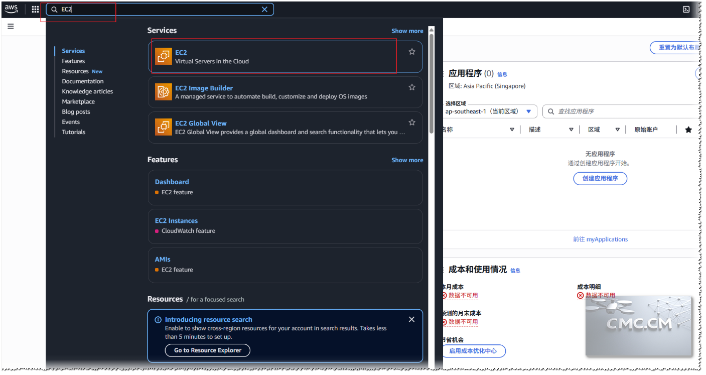Dismiss the Introducing resource search banner
Viewport: 706px width, 375px height.
411,320
